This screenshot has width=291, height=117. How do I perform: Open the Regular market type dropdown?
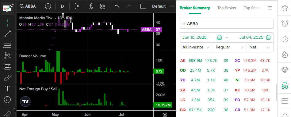click(230, 47)
